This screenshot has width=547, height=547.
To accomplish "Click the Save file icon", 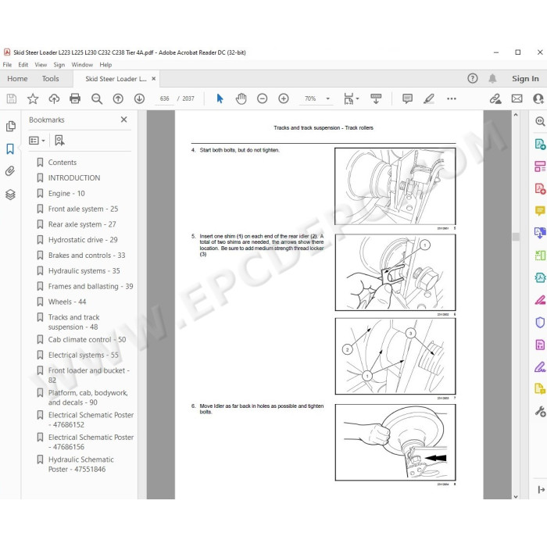I will 12,98.
